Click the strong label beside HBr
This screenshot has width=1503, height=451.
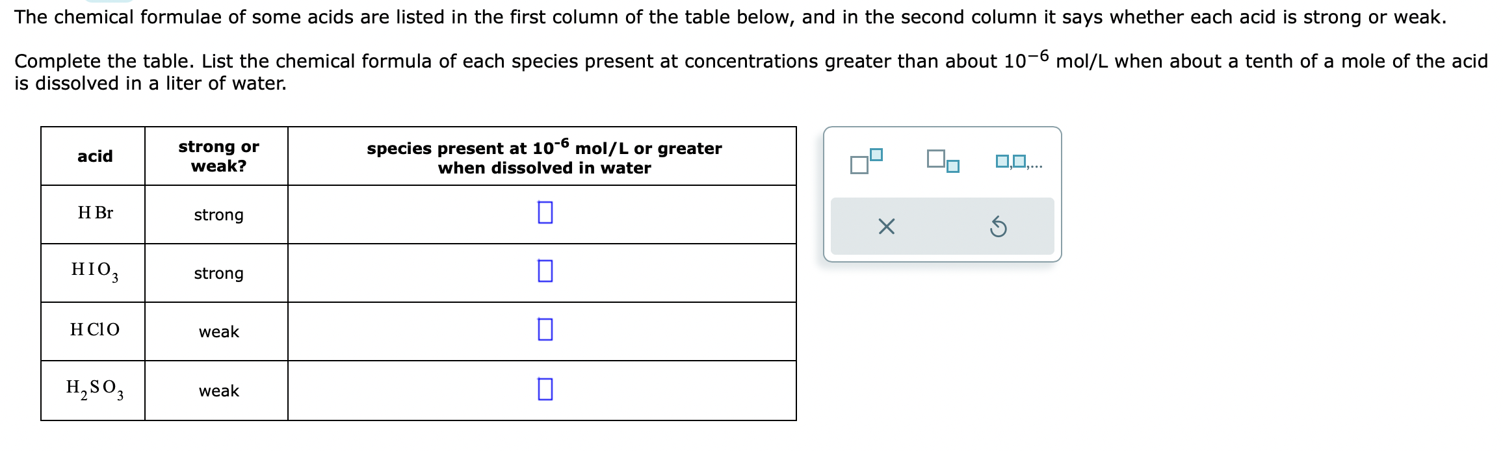click(x=218, y=215)
